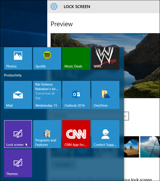Launch the Outlook 2016 tile

point(76,95)
